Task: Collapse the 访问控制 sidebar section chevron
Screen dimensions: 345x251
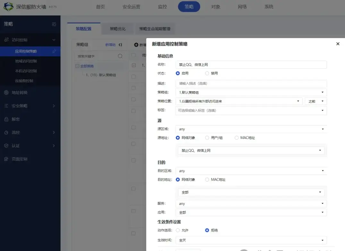Action: pyautogui.click(x=54, y=40)
